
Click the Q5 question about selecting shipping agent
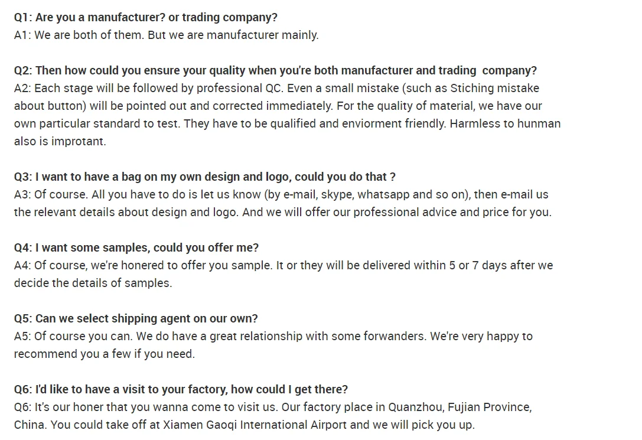click(x=136, y=318)
